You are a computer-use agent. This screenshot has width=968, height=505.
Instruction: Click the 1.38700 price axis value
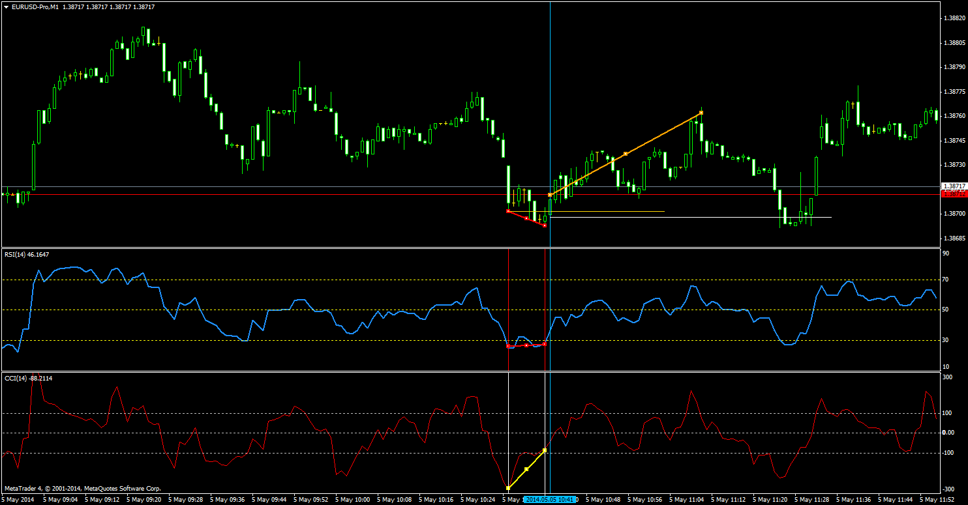point(954,214)
